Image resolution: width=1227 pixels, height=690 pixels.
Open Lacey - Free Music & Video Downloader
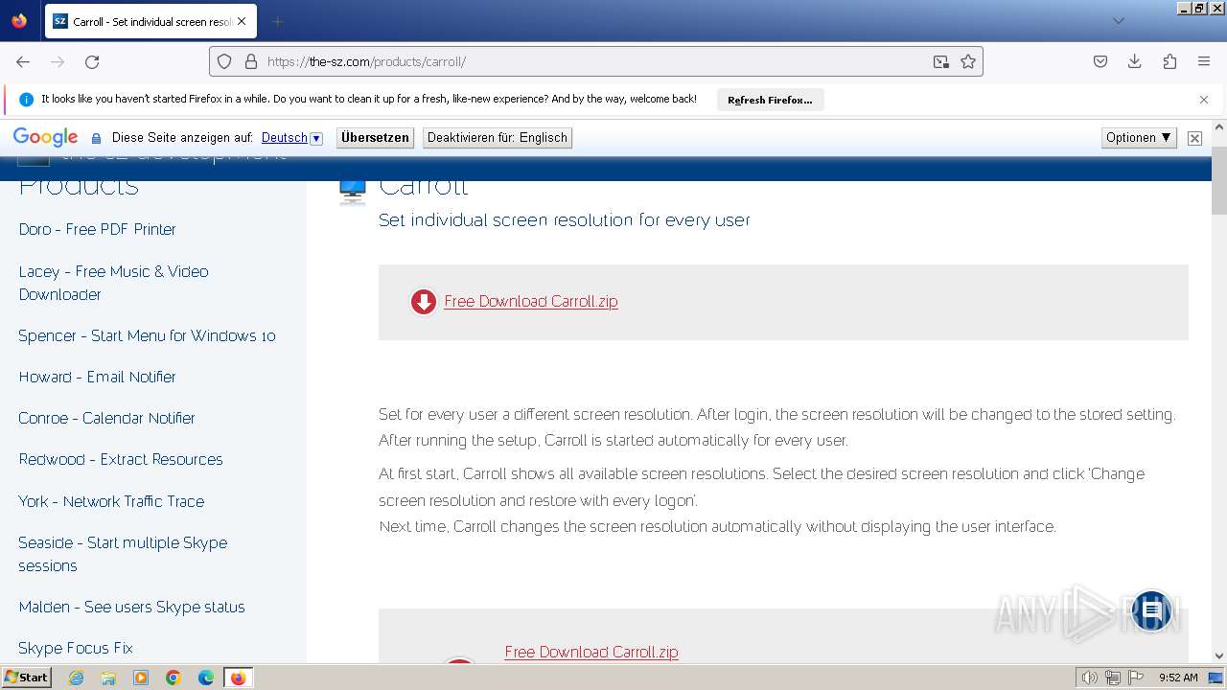114,283
